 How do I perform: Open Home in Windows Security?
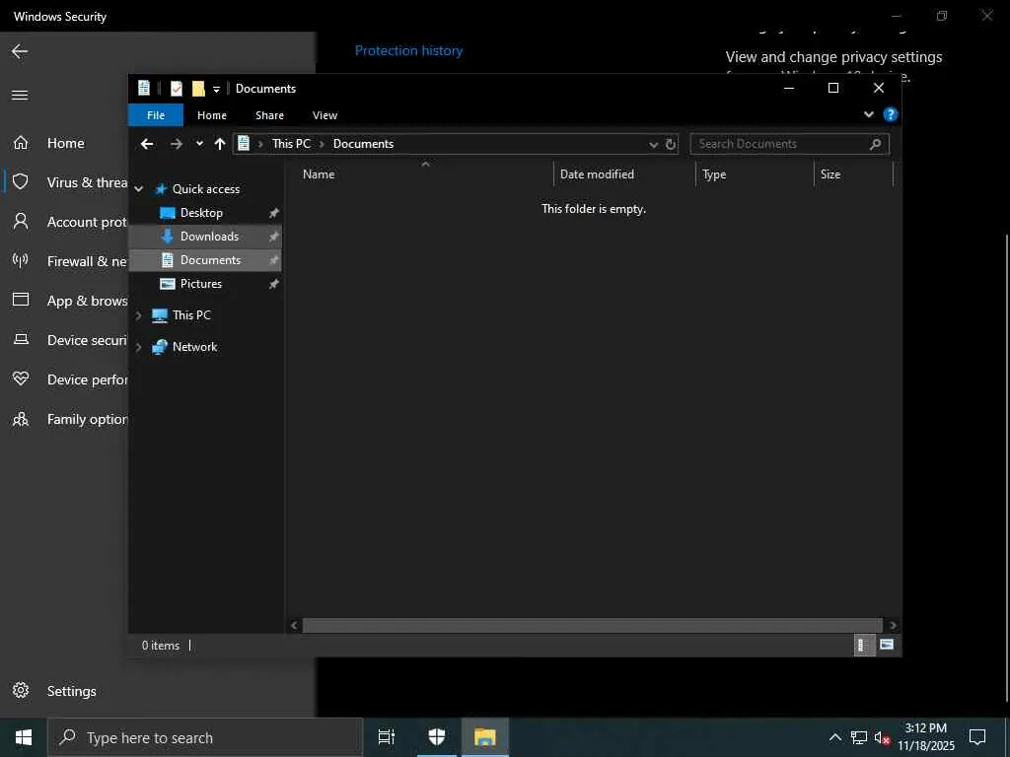click(x=66, y=144)
